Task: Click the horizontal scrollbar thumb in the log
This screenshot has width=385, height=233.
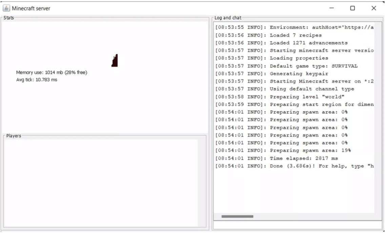Action: point(237,216)
